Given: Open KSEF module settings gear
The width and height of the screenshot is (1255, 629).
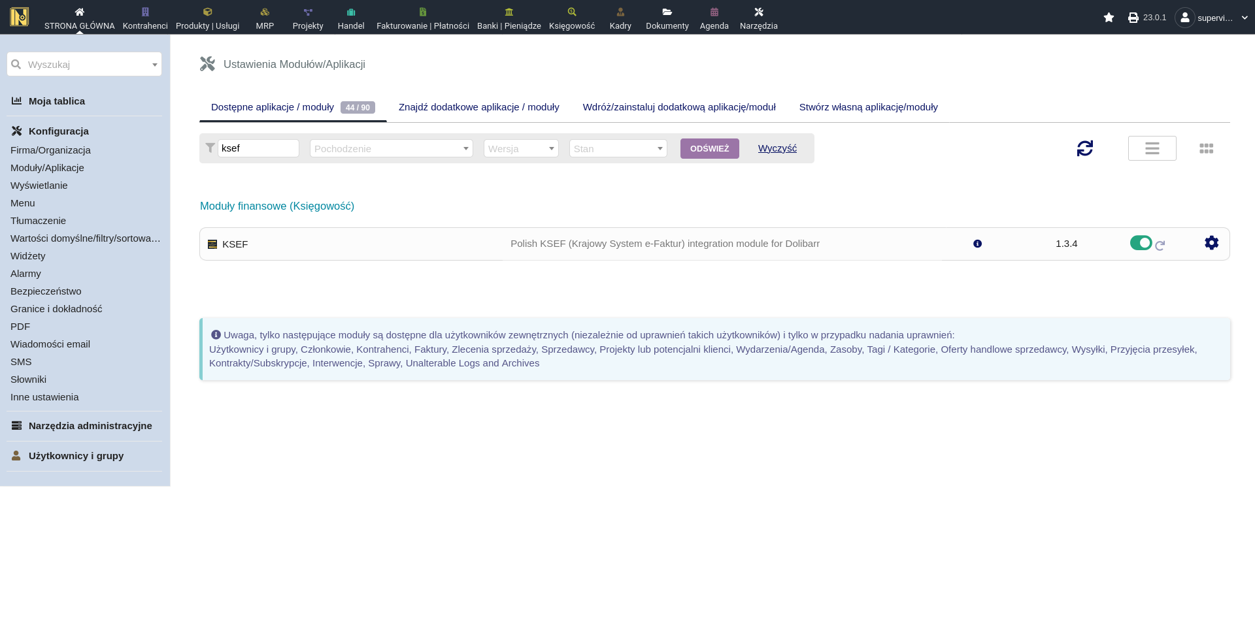Looking at the screenshot, I should 1211,243.
